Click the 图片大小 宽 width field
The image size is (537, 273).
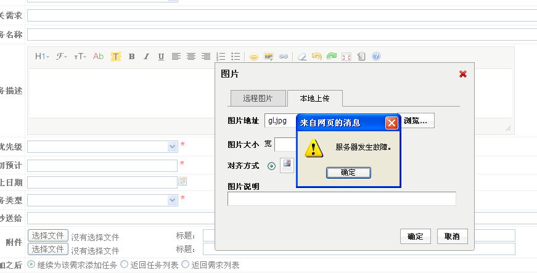(x=285, y=144)
